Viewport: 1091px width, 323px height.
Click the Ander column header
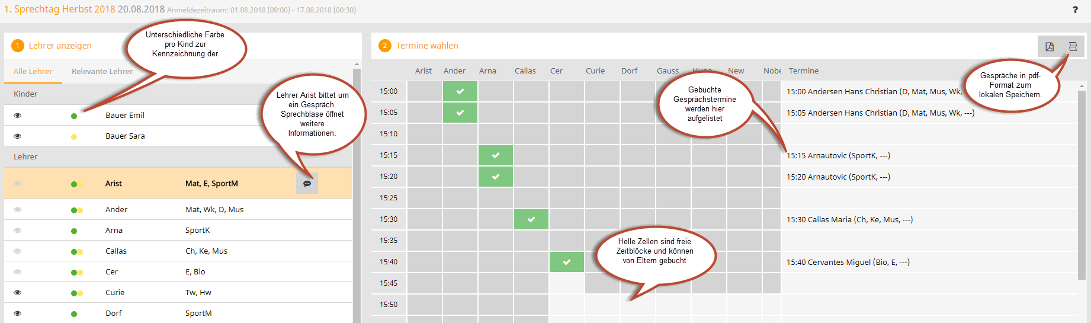click(454, 71)
